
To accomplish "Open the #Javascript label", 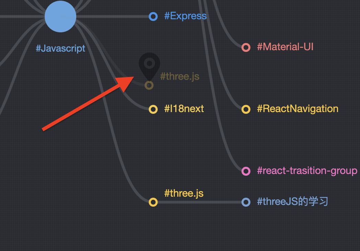I will 60,48.
